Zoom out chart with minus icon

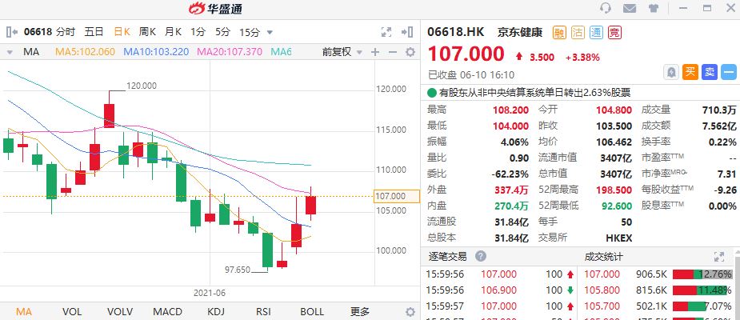(392, 52)
